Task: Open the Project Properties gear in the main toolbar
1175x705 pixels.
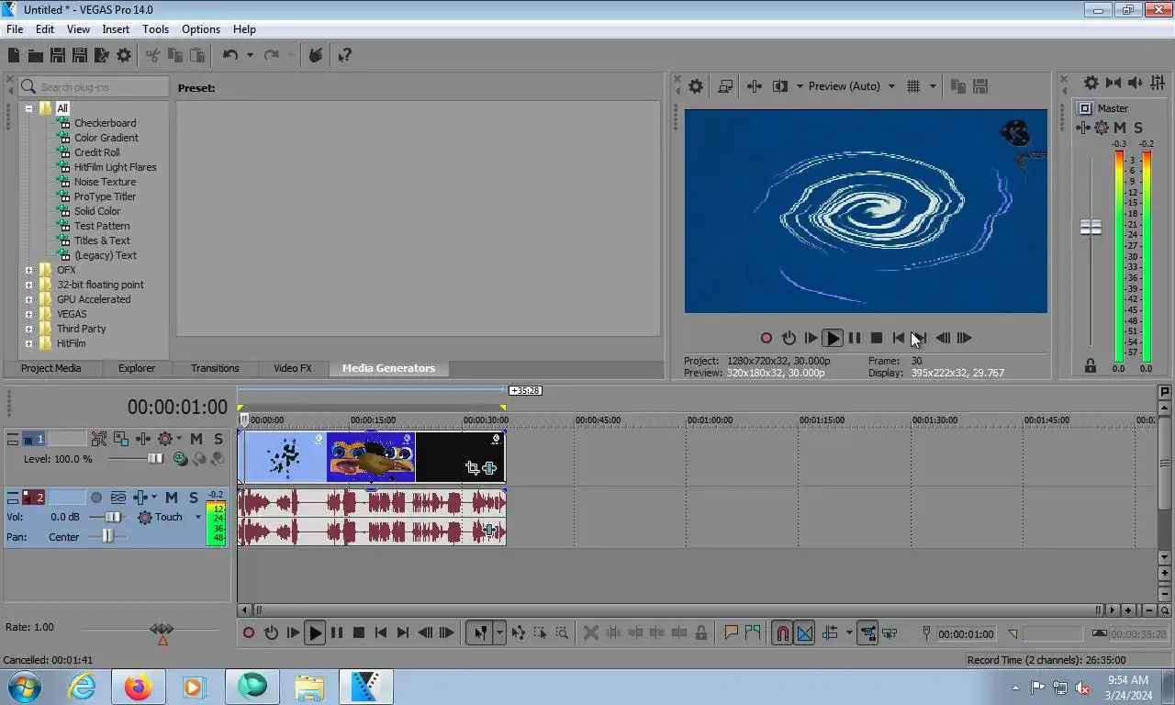Action: click(124, 55)
